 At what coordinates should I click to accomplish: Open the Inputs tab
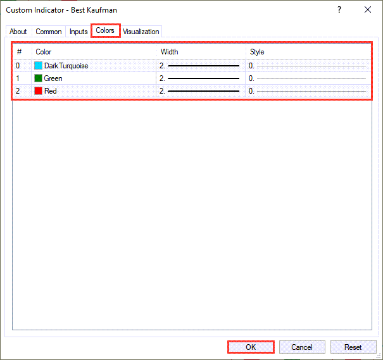coord(78,32)
